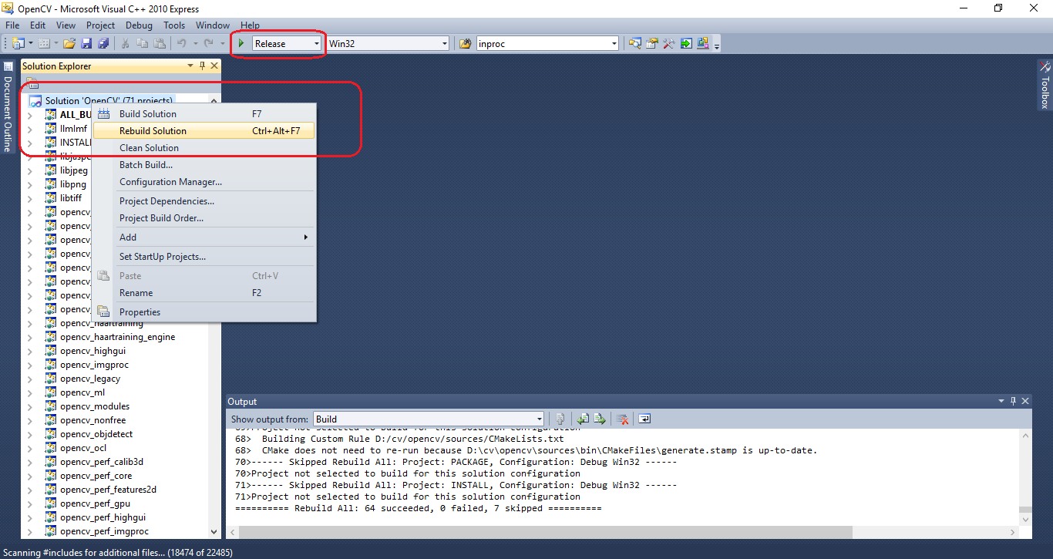
Task: Open Batch Build from context menu
Action: coord(204,165)
